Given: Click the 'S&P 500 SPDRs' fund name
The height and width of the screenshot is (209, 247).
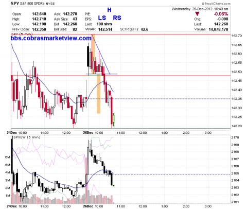Looking at the screenshot, I should 32,4.
